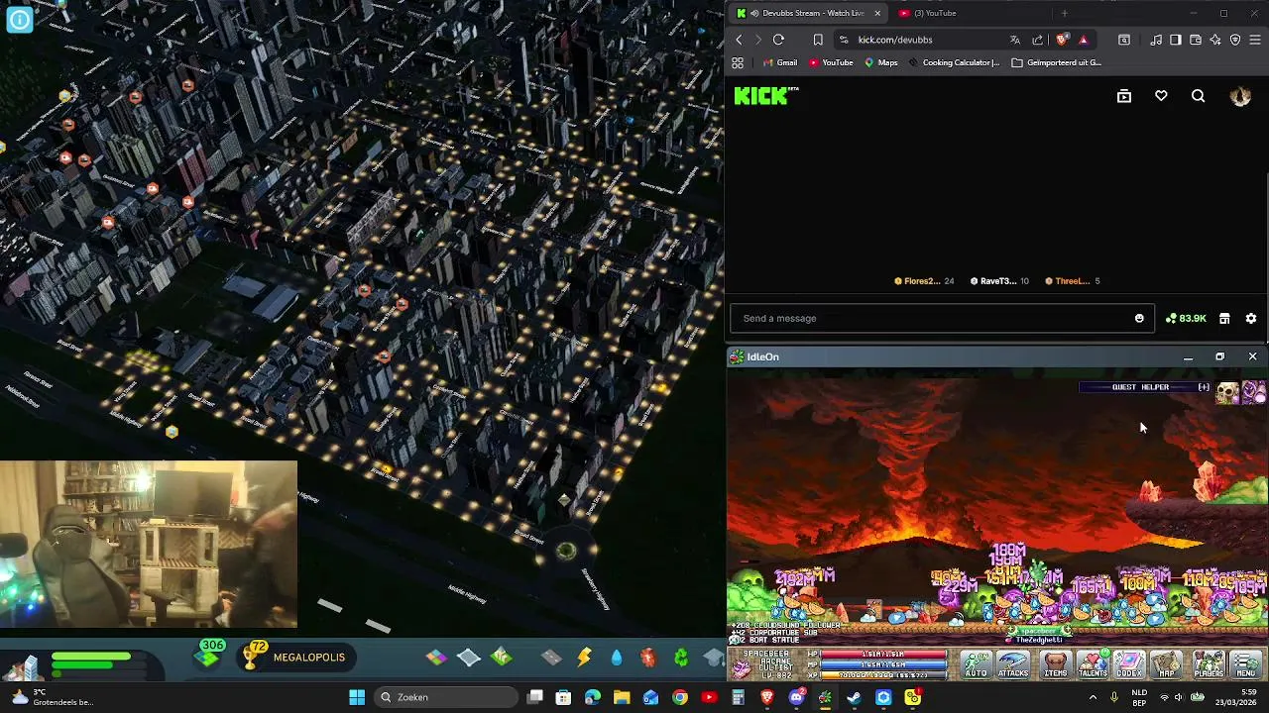Open Windows Start menu
The height and width of the screenshot is (713, 1269).
click(357, 697)
